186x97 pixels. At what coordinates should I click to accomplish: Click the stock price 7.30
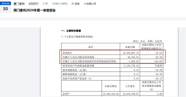pyautogui.click(x=45, y=4)
